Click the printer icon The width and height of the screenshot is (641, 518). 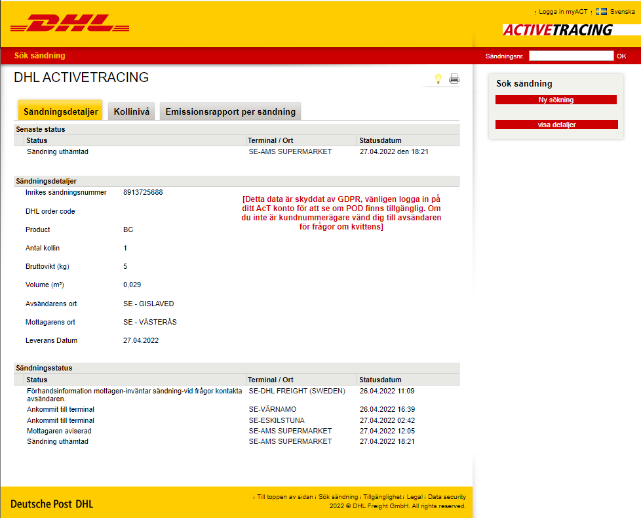[454, 79]
